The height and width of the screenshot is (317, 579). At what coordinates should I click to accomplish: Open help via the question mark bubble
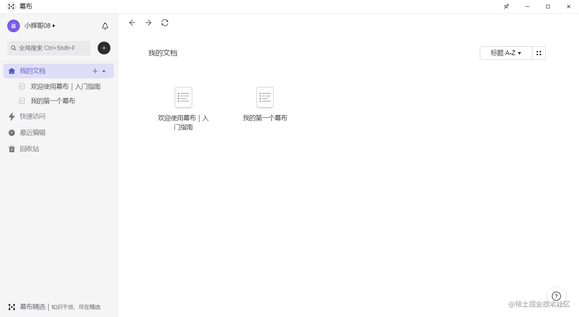(556, 296)
